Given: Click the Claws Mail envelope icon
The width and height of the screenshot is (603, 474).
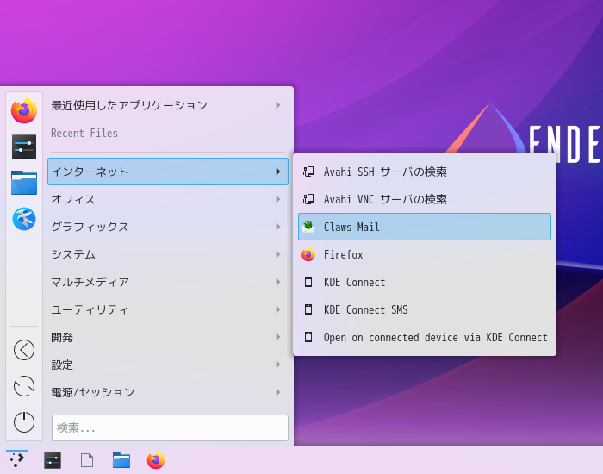Looking at the screenshot, I should click(x=308, y=227).
